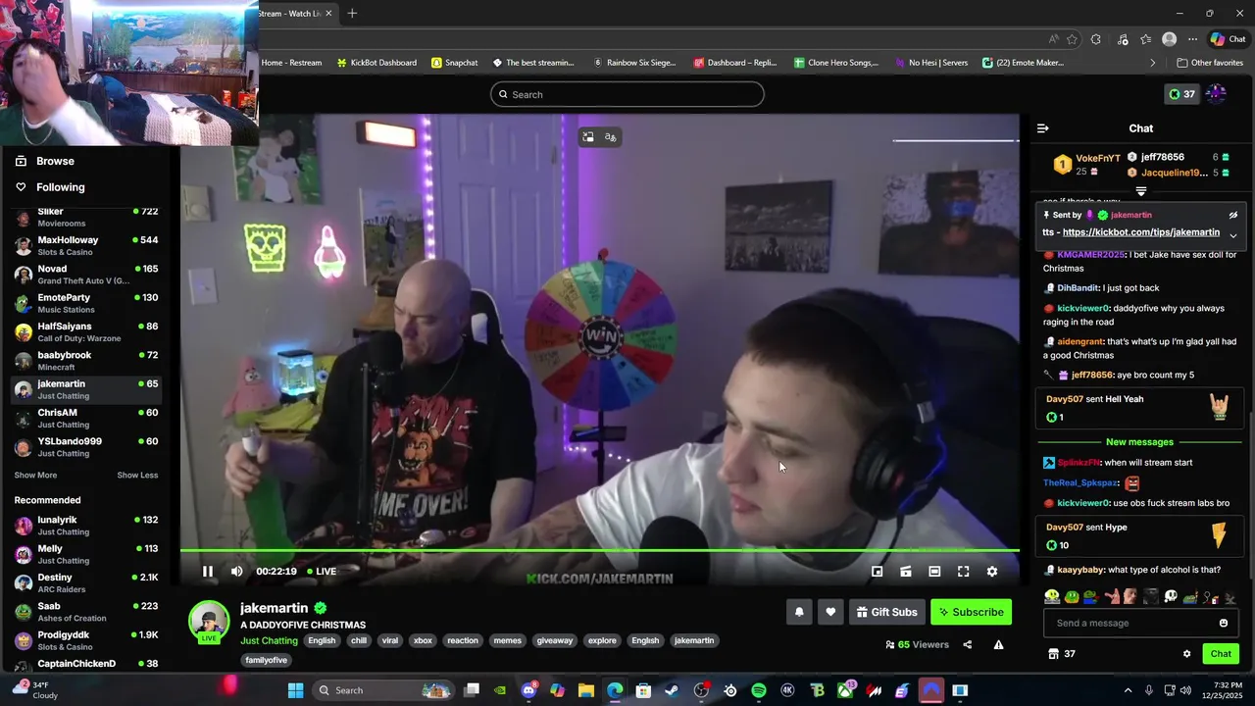Click the xbox tag

(x=423, y=640)
